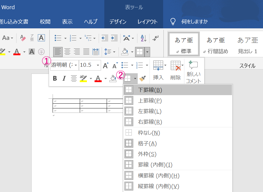Viewport: 263px width, 192px height.
Task: Select 左罫線(L) from borders menu
Action: pos(178,111)
